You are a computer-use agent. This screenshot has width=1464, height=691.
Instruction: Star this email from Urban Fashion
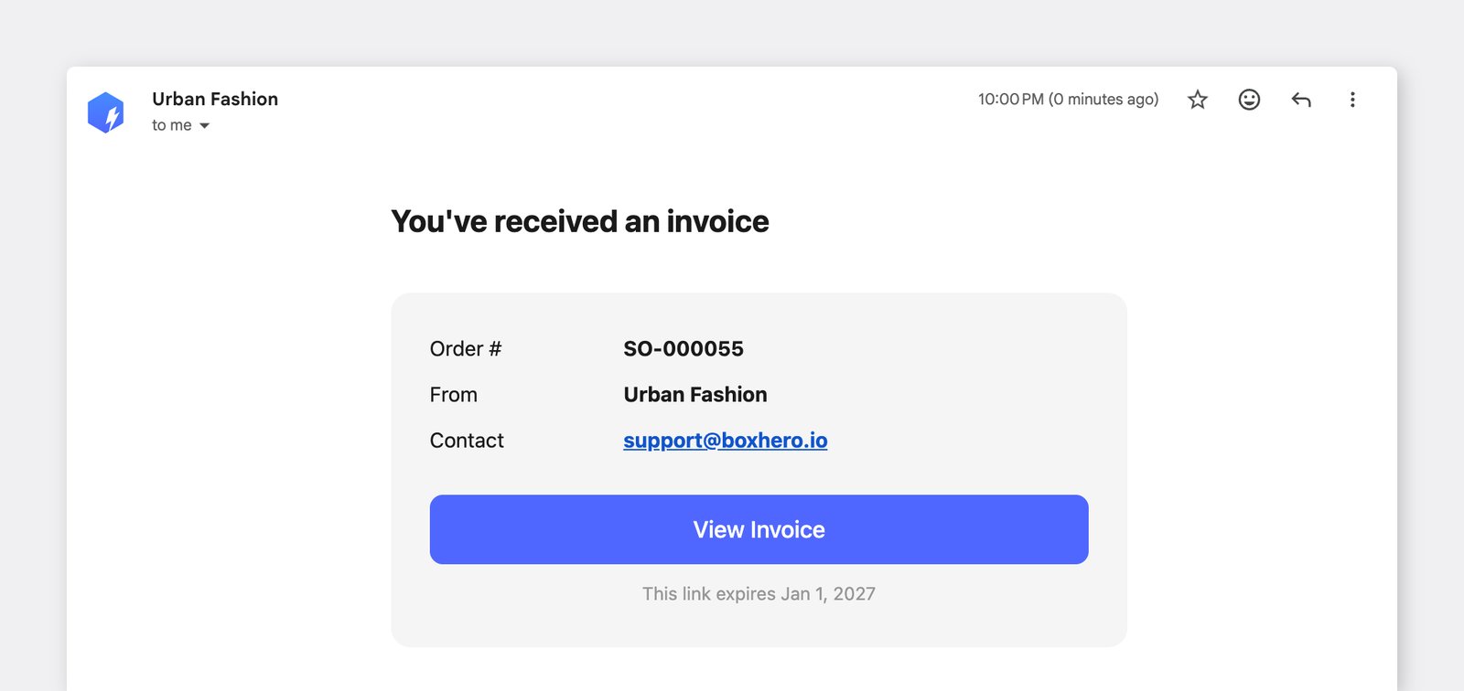(1197, 100)
